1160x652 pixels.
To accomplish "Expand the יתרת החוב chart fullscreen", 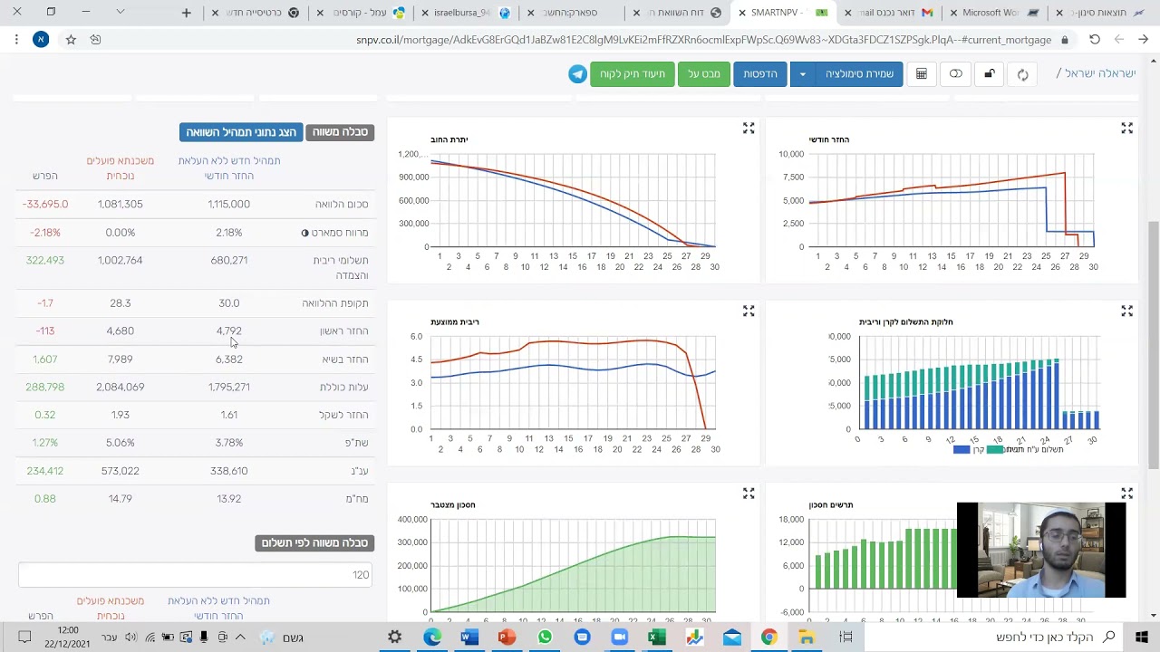I will click(749, 129).
